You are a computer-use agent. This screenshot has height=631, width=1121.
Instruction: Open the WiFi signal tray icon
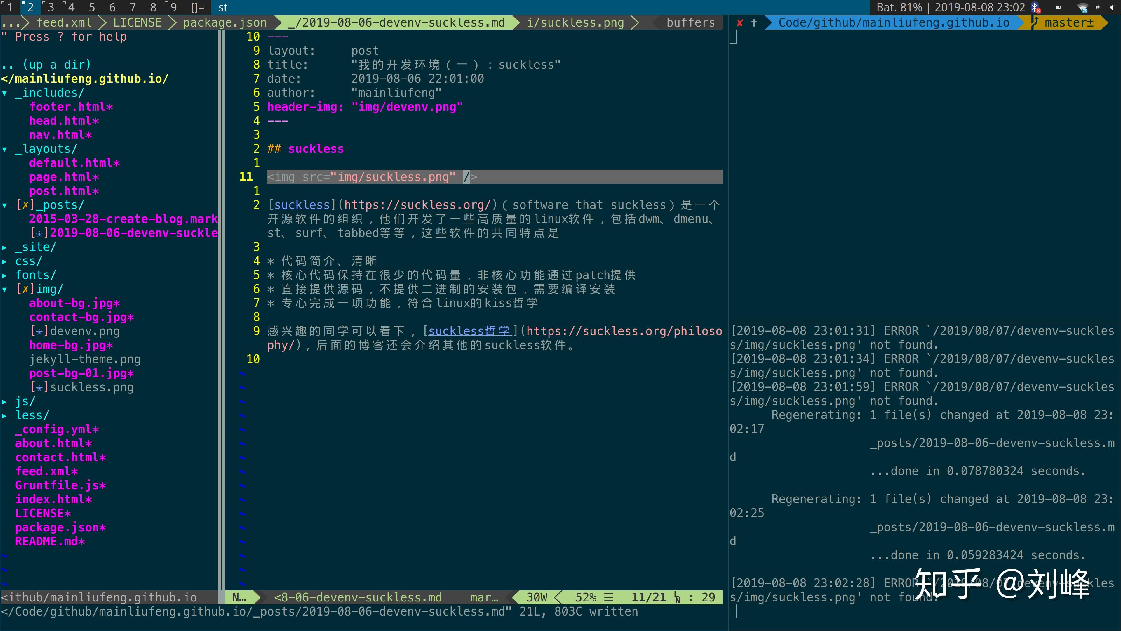click(1083, 7)
